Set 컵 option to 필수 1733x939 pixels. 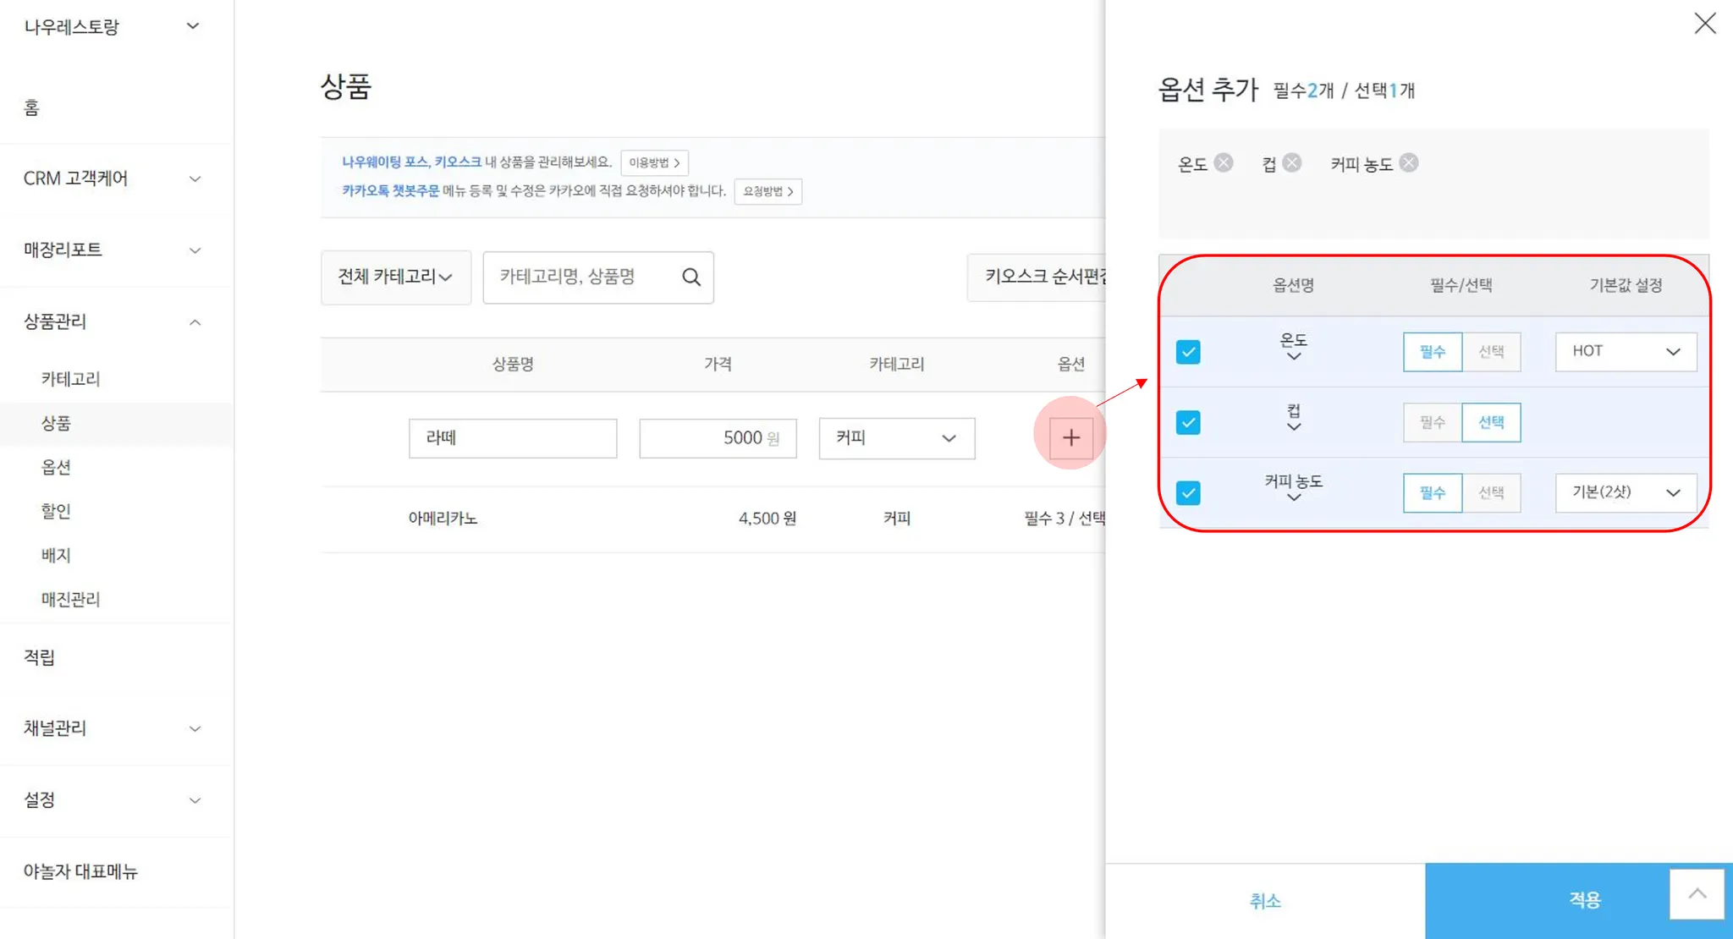(x=1432, y=422)
